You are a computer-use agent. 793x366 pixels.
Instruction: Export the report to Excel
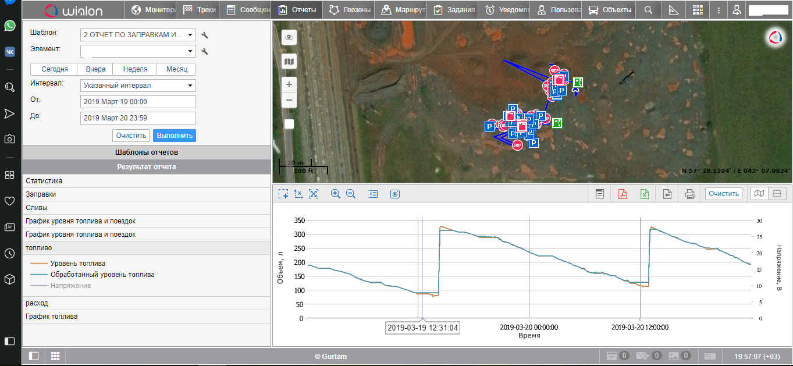coord(645,194)
